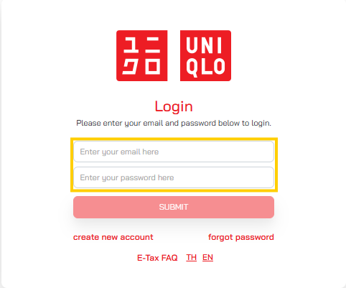Image resolution: width=346 pixels, height=288 pixels.
Task: Submit the login form
Action: [174, 207]
